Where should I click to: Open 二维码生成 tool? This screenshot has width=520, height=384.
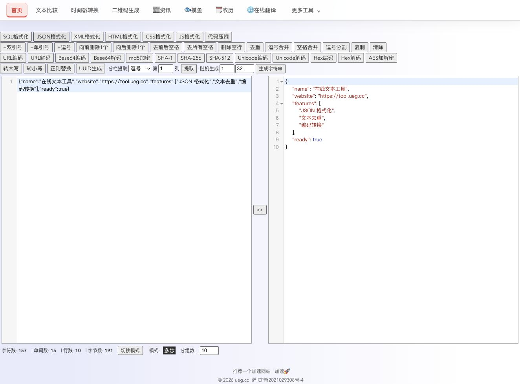(x=126, y=11)
